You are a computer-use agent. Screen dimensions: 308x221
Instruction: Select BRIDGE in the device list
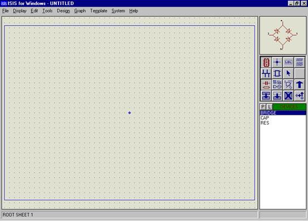tap(283, 113)
